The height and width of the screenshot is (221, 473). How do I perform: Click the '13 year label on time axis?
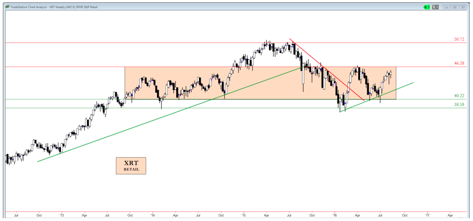[x=61, y=215]
